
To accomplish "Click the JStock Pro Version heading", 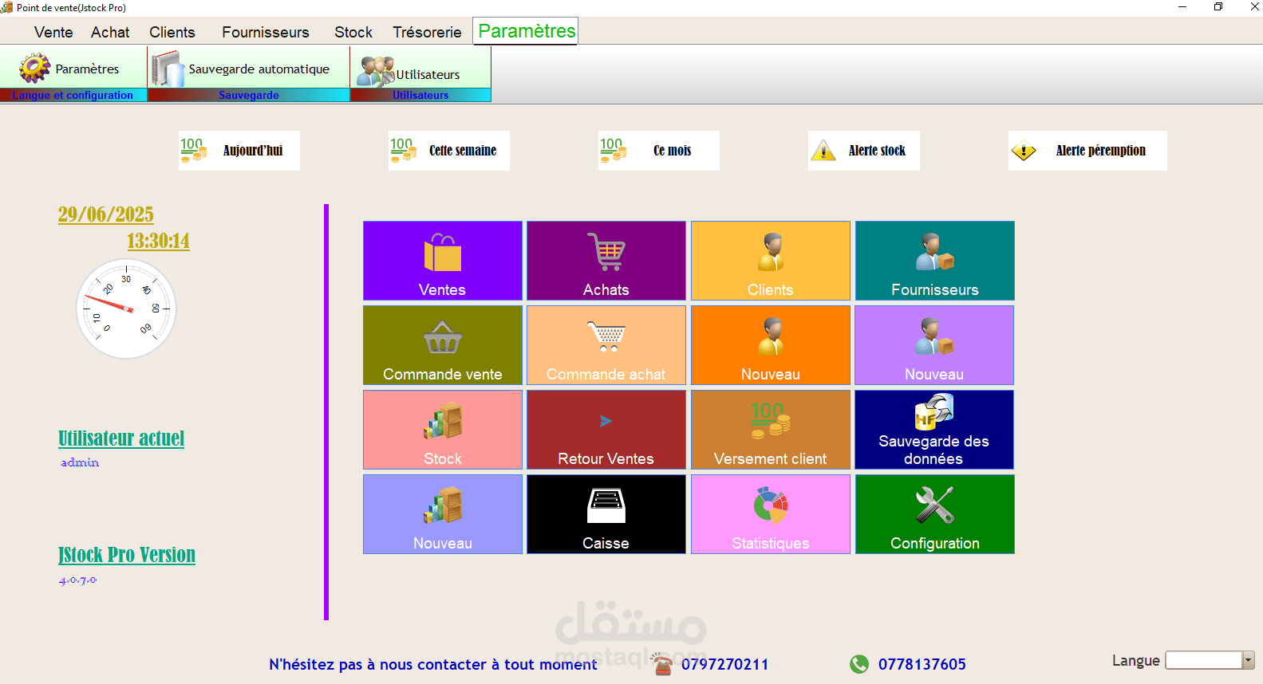I will click(127, 555).
